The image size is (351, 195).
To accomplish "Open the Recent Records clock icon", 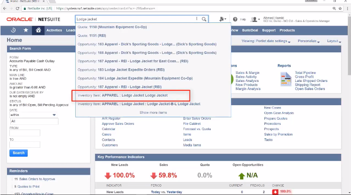I will coord(14,30).
